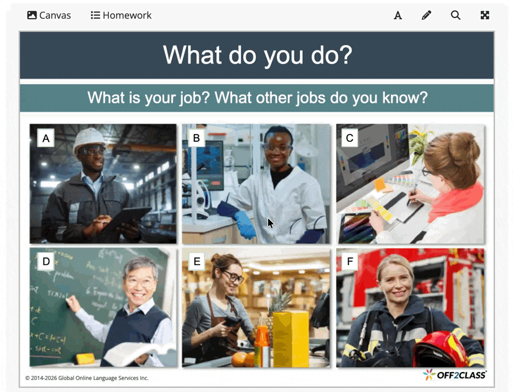Select photo B of the lab scientist
The image size is (513, 392).
[256, 183]
